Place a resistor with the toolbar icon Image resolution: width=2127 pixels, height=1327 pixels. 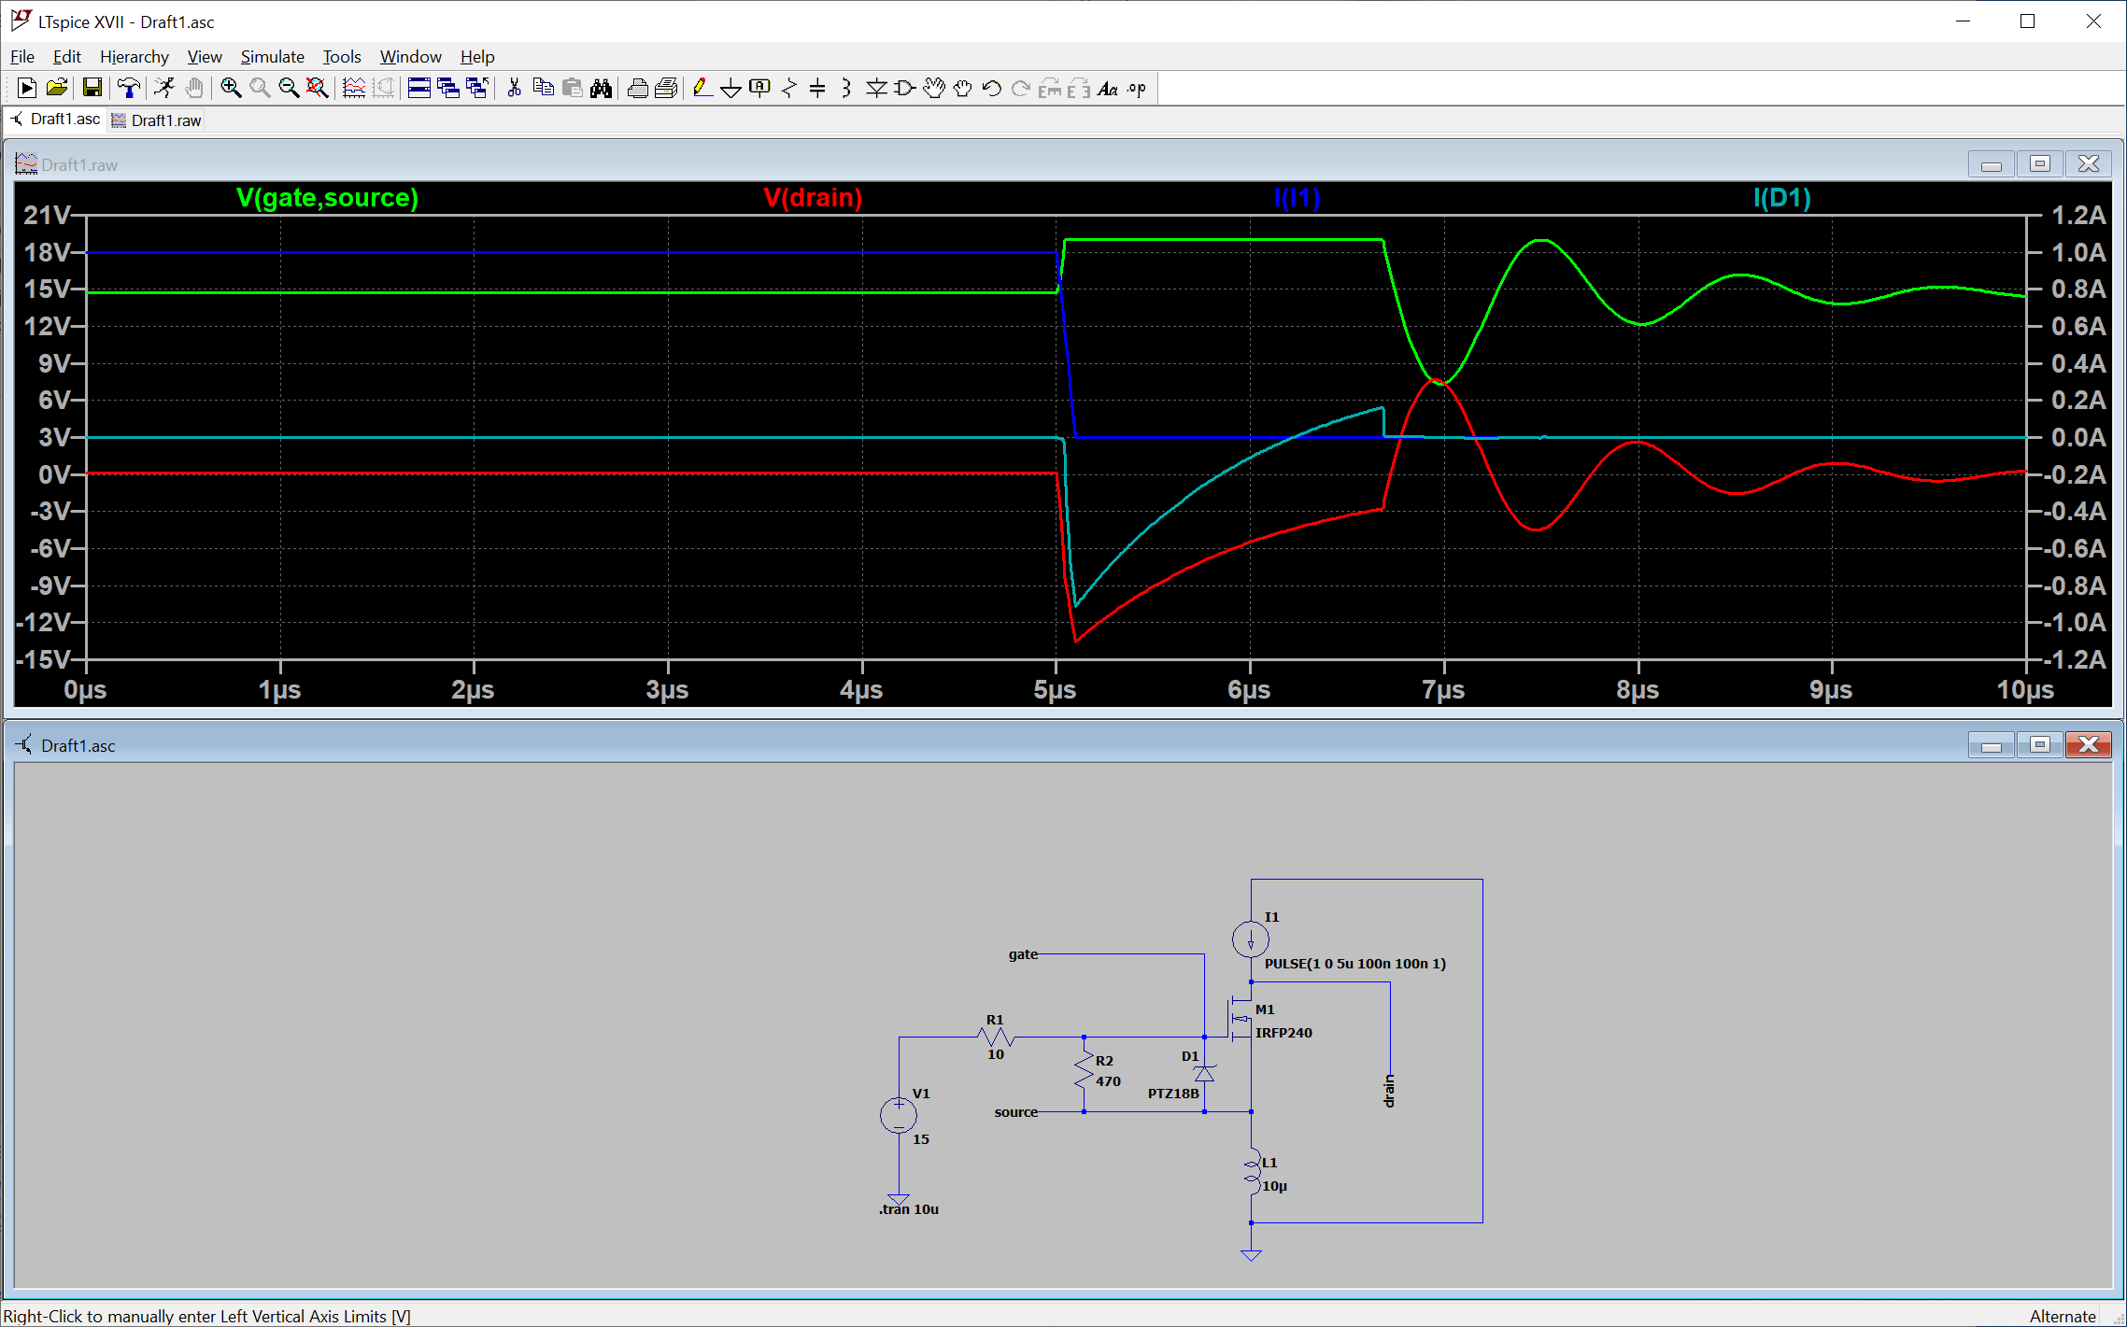788,88
